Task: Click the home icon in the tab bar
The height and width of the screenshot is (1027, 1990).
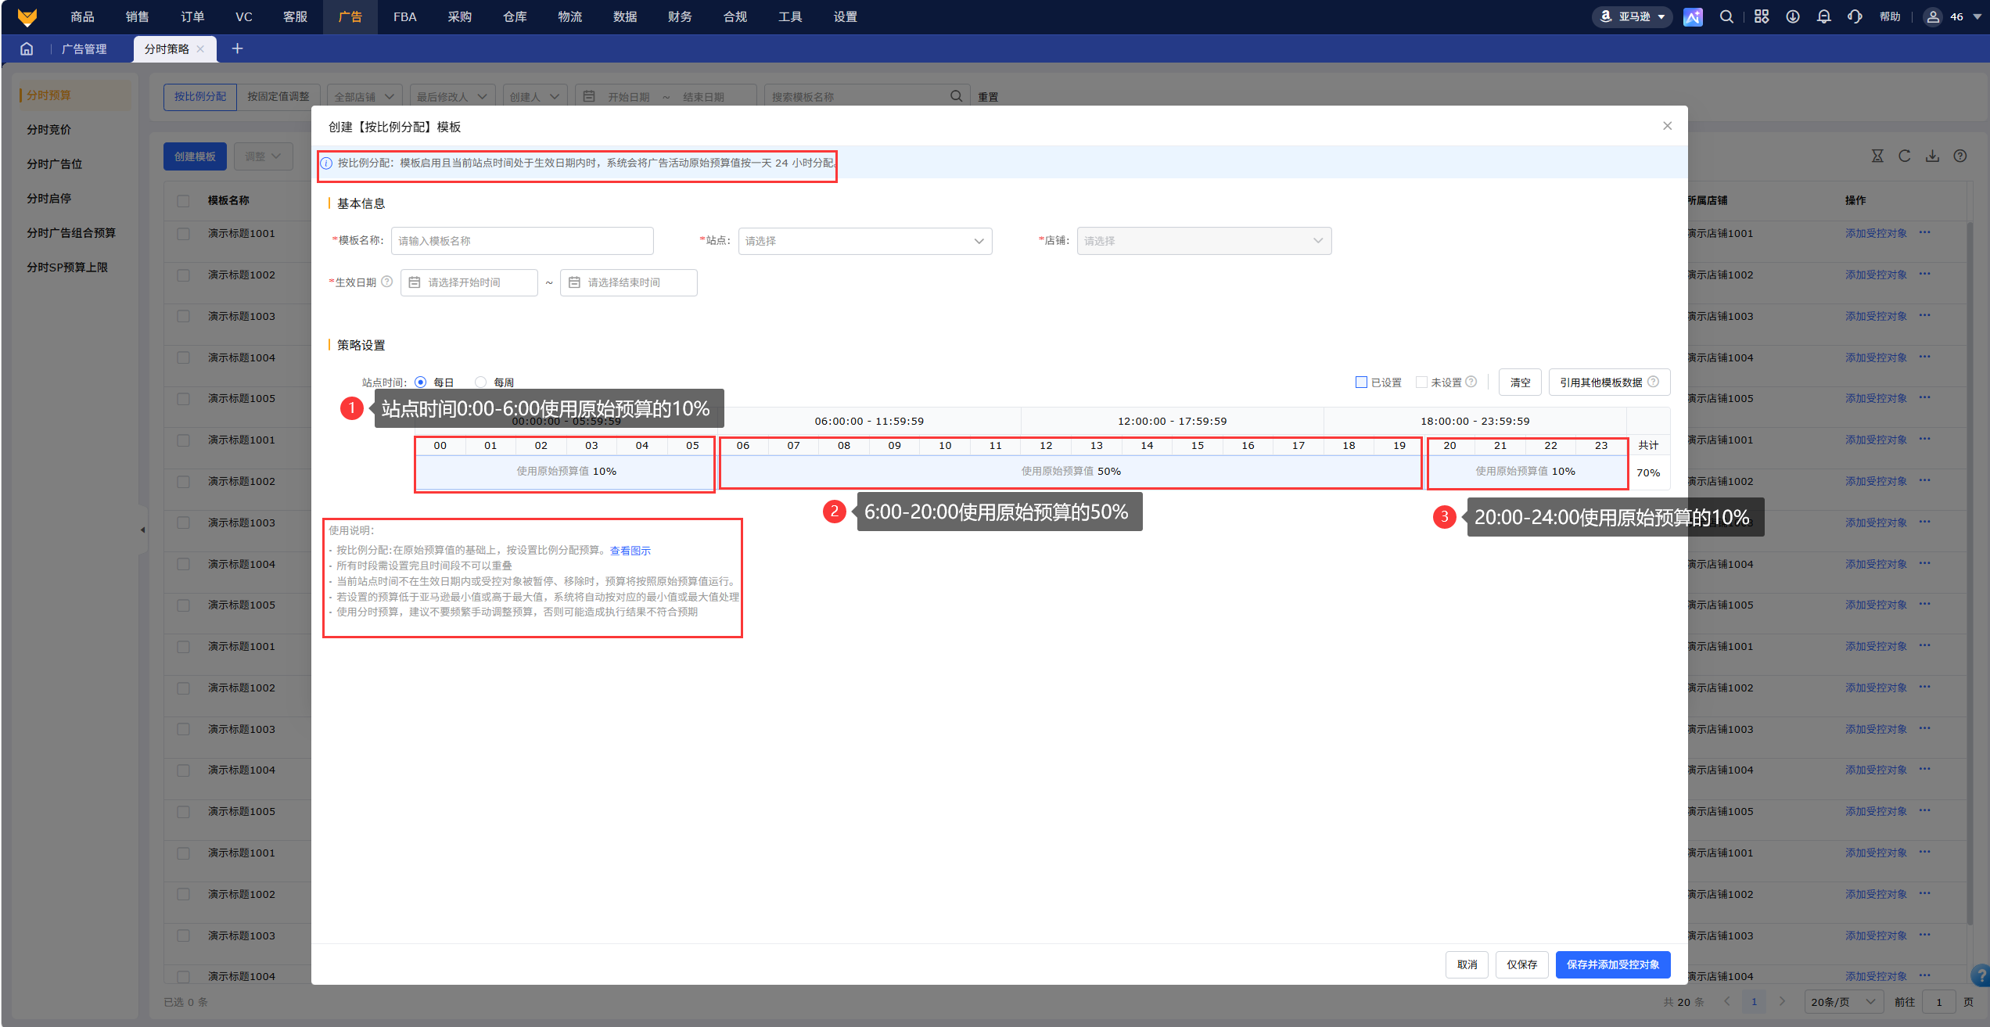Action: tap(27, 48)
